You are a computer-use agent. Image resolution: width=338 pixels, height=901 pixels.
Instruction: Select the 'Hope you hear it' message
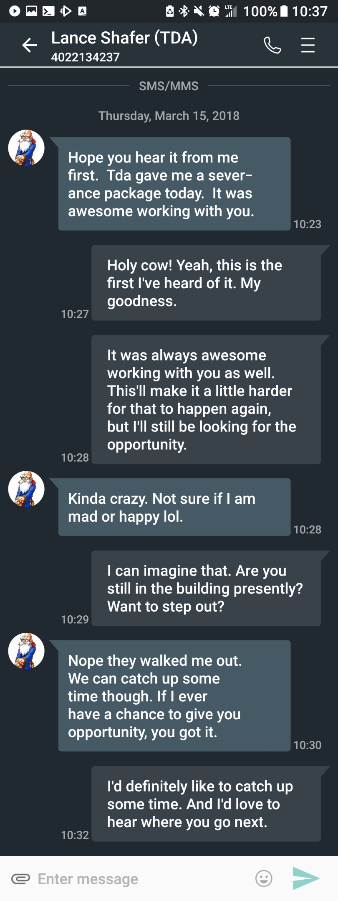pos(174,184)
